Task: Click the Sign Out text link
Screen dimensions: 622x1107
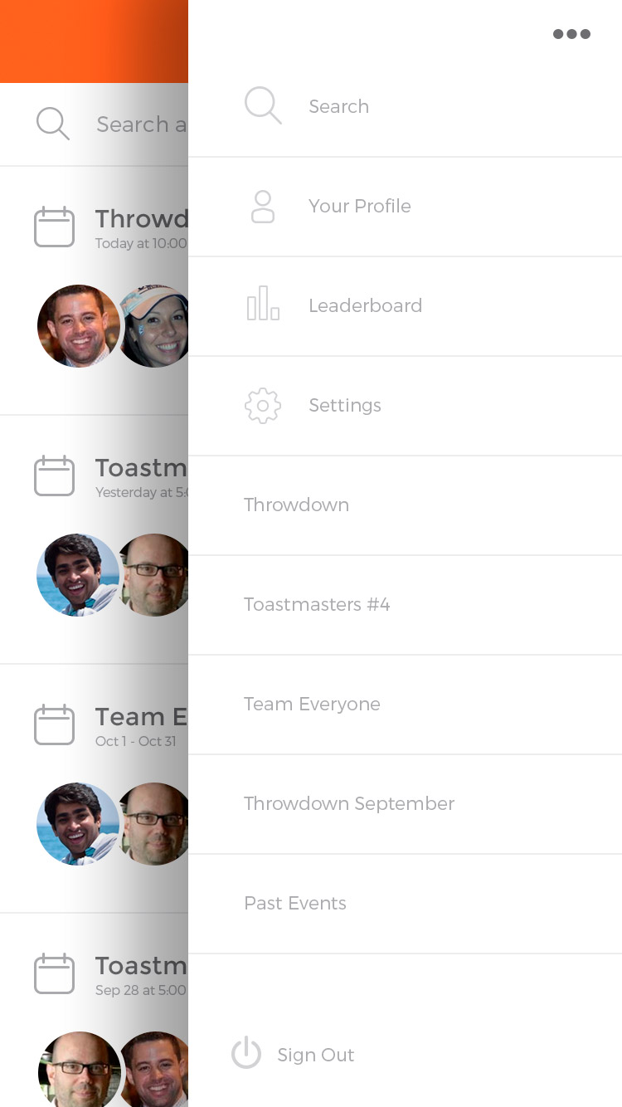Action: pos(315,1055)
